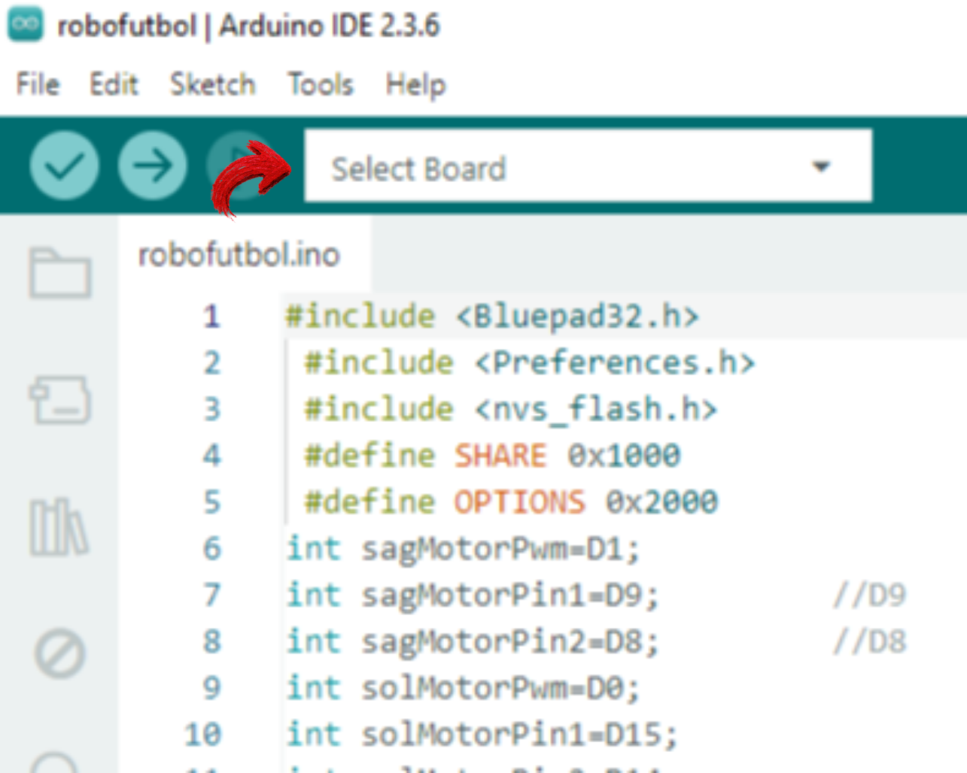The height and width of the screenshot is (773, 967).
Task: Open the Help menu
Action: pyautogui.click(x=415, y=84)
